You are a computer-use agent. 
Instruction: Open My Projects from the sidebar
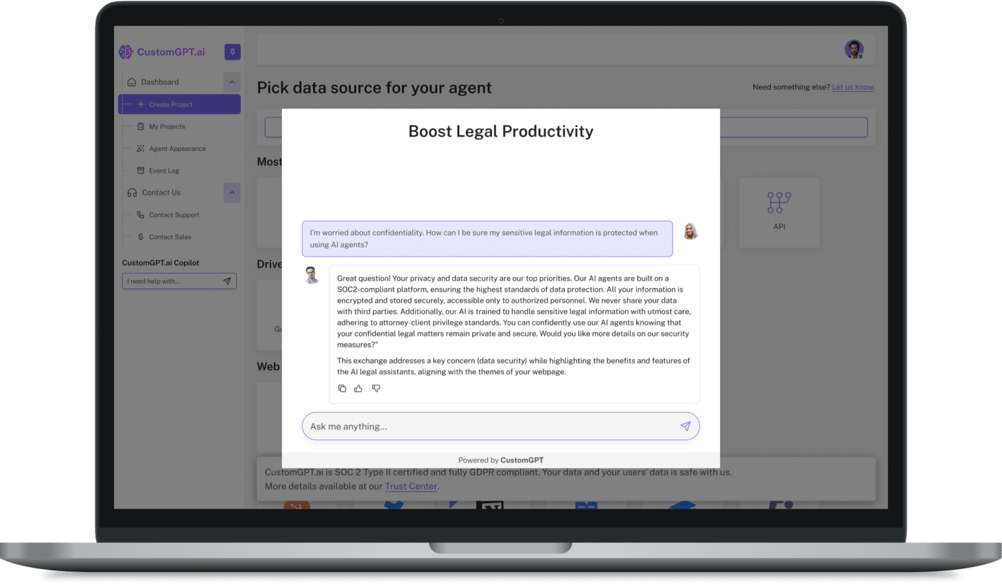click(166, 126)
